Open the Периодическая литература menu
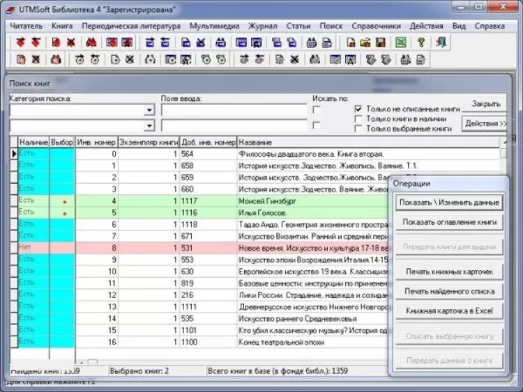This screenshot has height=392, width=523. 131,26
